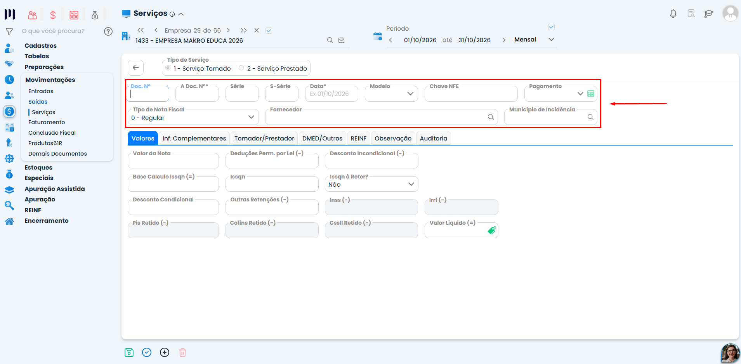Click the red dollar sign top icon

tap(53, 15)
